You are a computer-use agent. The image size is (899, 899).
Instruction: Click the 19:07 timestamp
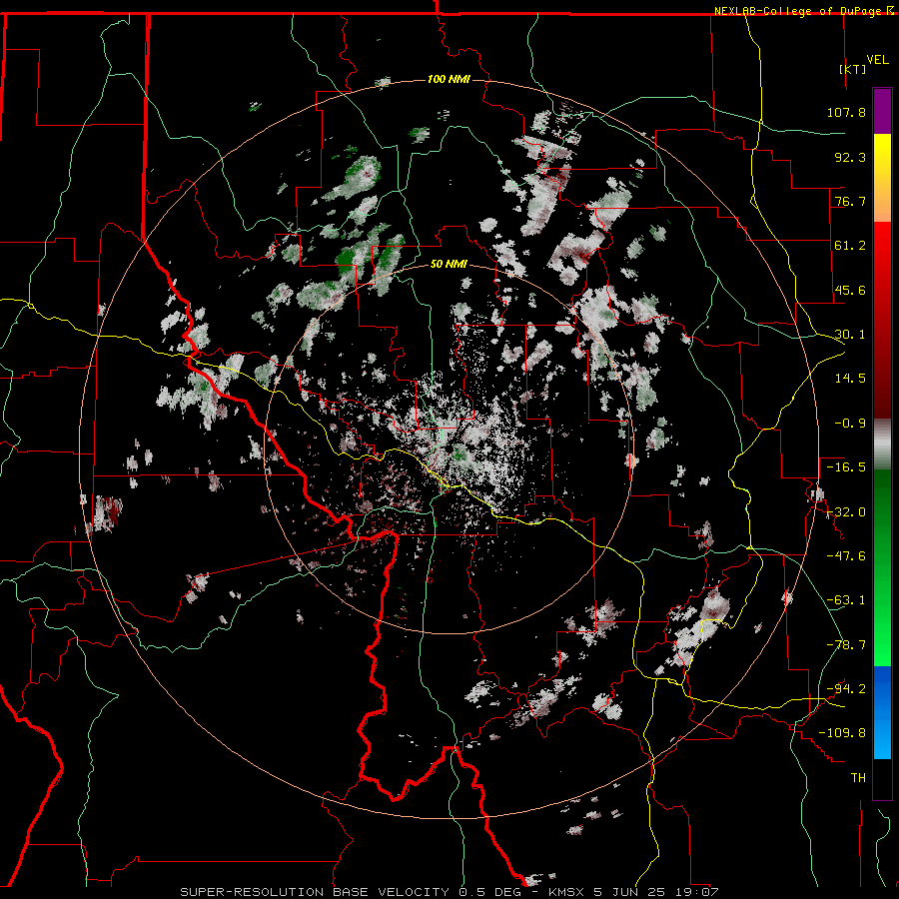696,892
